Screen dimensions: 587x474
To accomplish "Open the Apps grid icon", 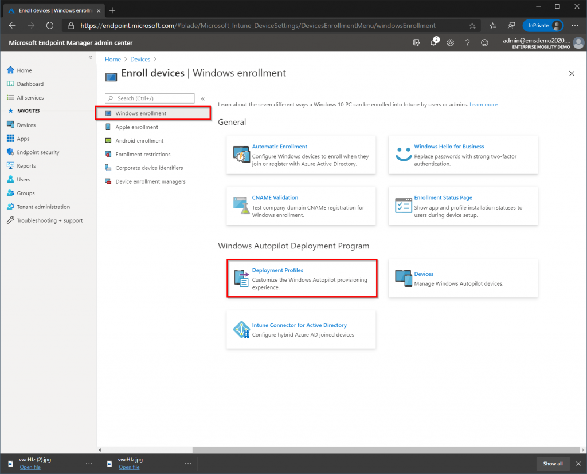I will (x=10, y=139).
